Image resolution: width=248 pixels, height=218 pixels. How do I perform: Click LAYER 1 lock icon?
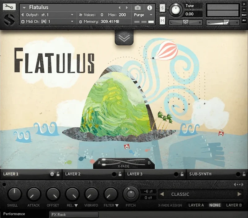click(x=58, y=174)
